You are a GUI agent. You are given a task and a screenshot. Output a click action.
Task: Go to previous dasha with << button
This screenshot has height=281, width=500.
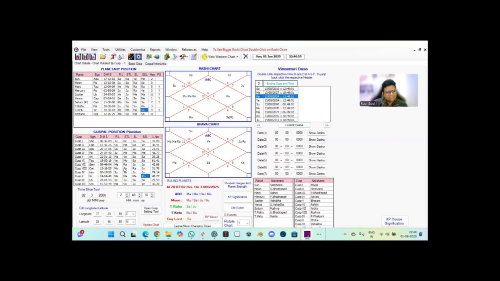point(258,125)
